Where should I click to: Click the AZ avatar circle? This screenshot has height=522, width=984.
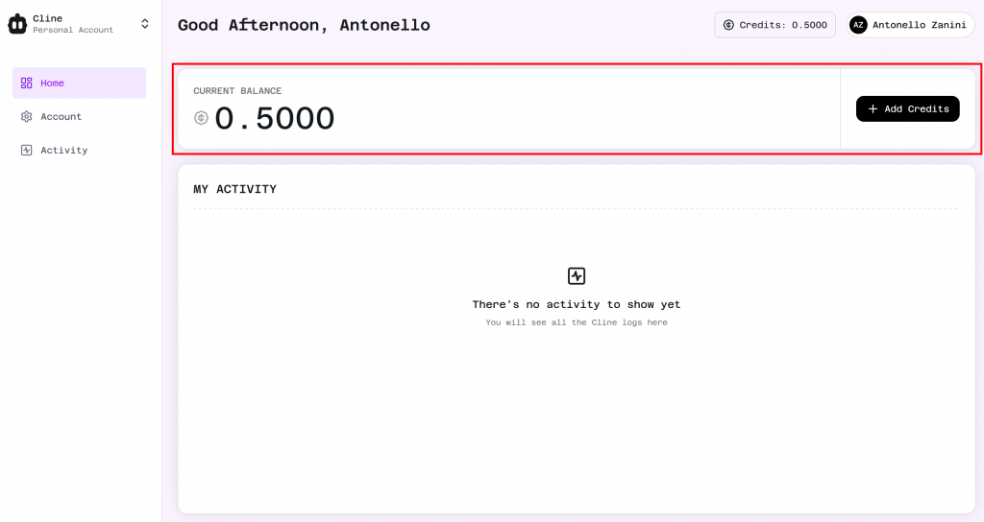tap(858, 25)
